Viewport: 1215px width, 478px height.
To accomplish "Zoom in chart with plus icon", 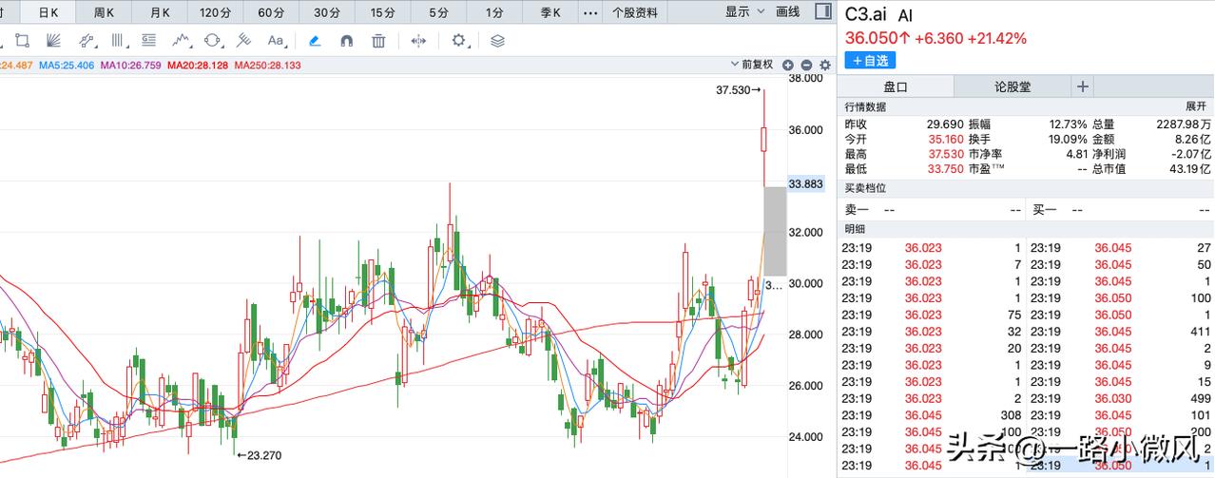I will (x=788, y=65).
